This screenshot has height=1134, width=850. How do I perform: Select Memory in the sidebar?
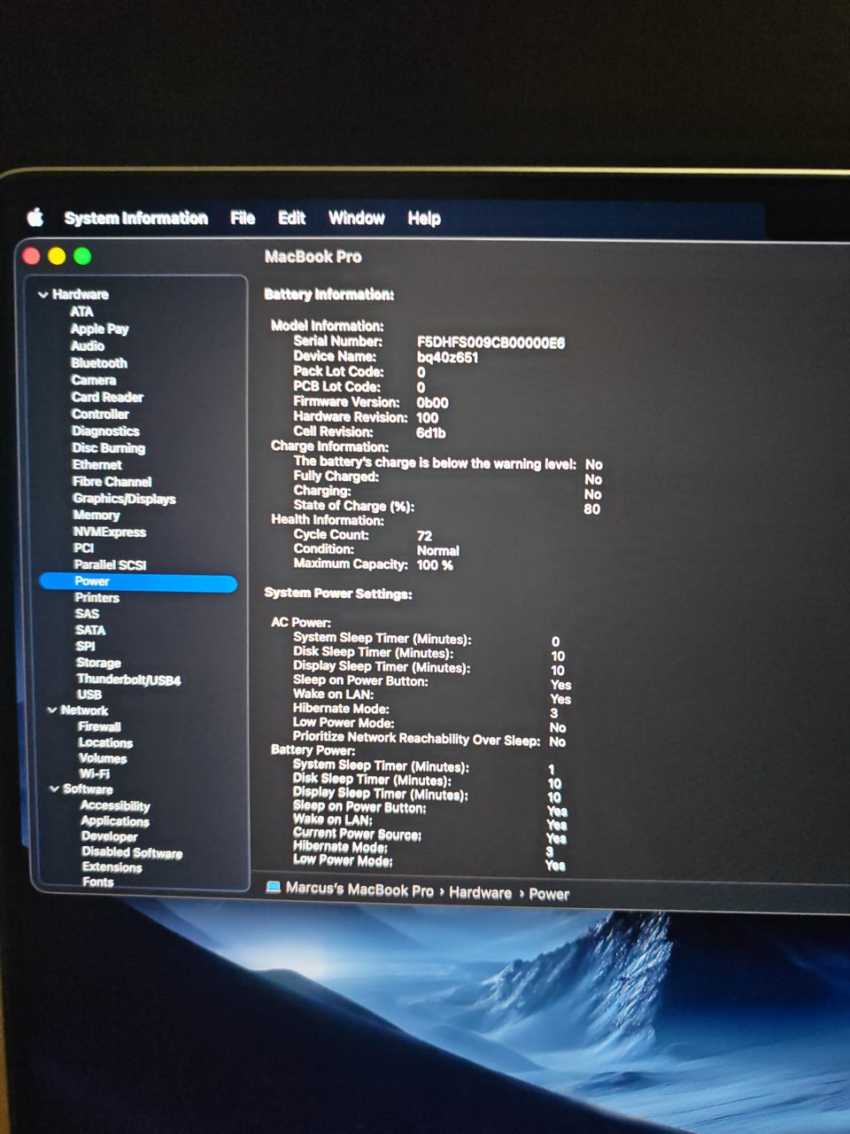coord(97,515)
